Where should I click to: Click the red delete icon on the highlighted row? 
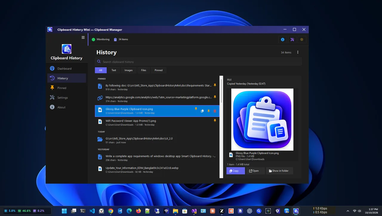pos(215,111)
